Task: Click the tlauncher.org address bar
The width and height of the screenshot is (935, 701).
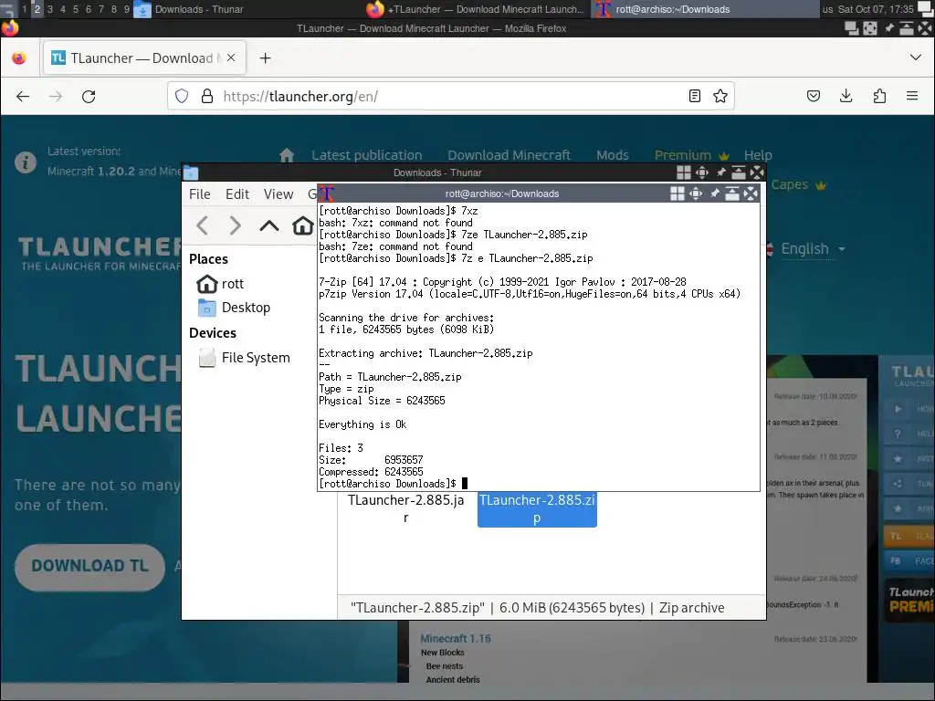Action: [450, 96]
